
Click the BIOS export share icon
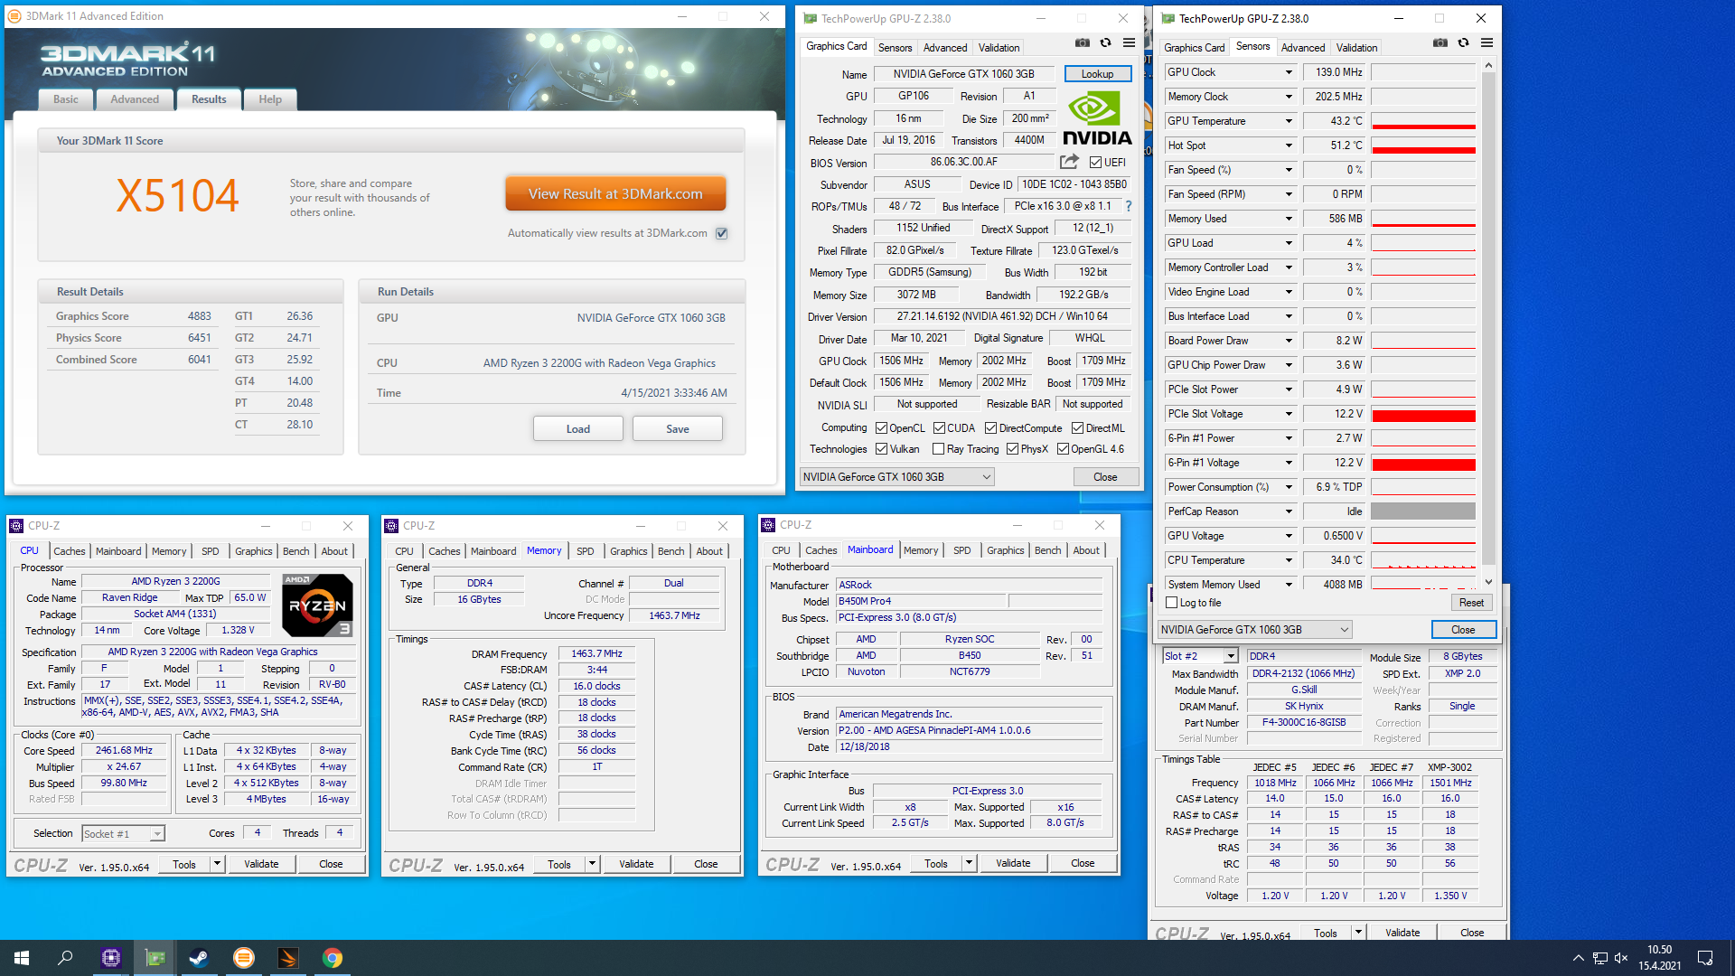click(1069, 162)
